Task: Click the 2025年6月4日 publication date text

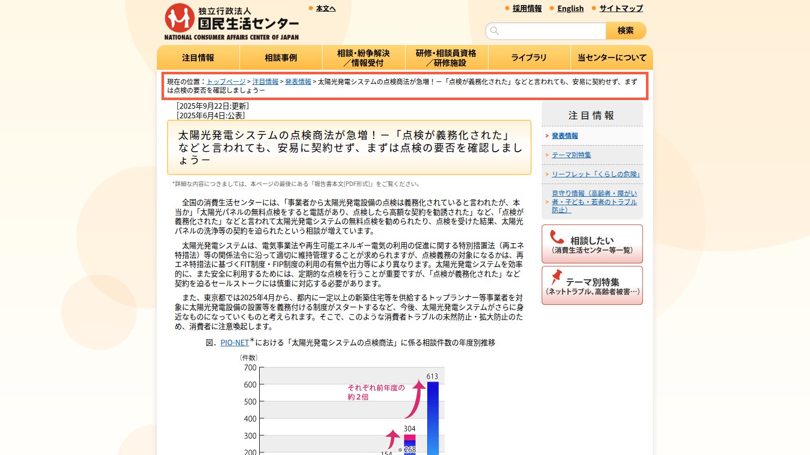Action: [x=211, y=116]
